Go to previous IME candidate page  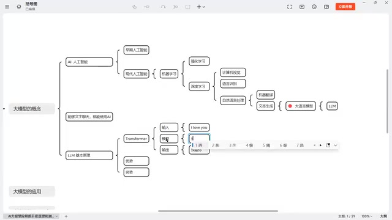point(314,145)
